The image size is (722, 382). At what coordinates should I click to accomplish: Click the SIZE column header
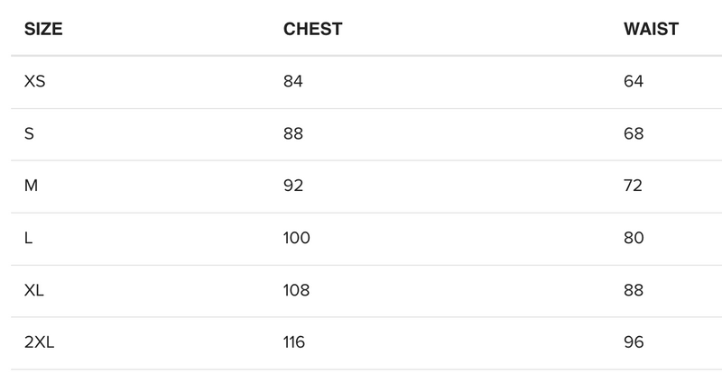tap(43, 29)
